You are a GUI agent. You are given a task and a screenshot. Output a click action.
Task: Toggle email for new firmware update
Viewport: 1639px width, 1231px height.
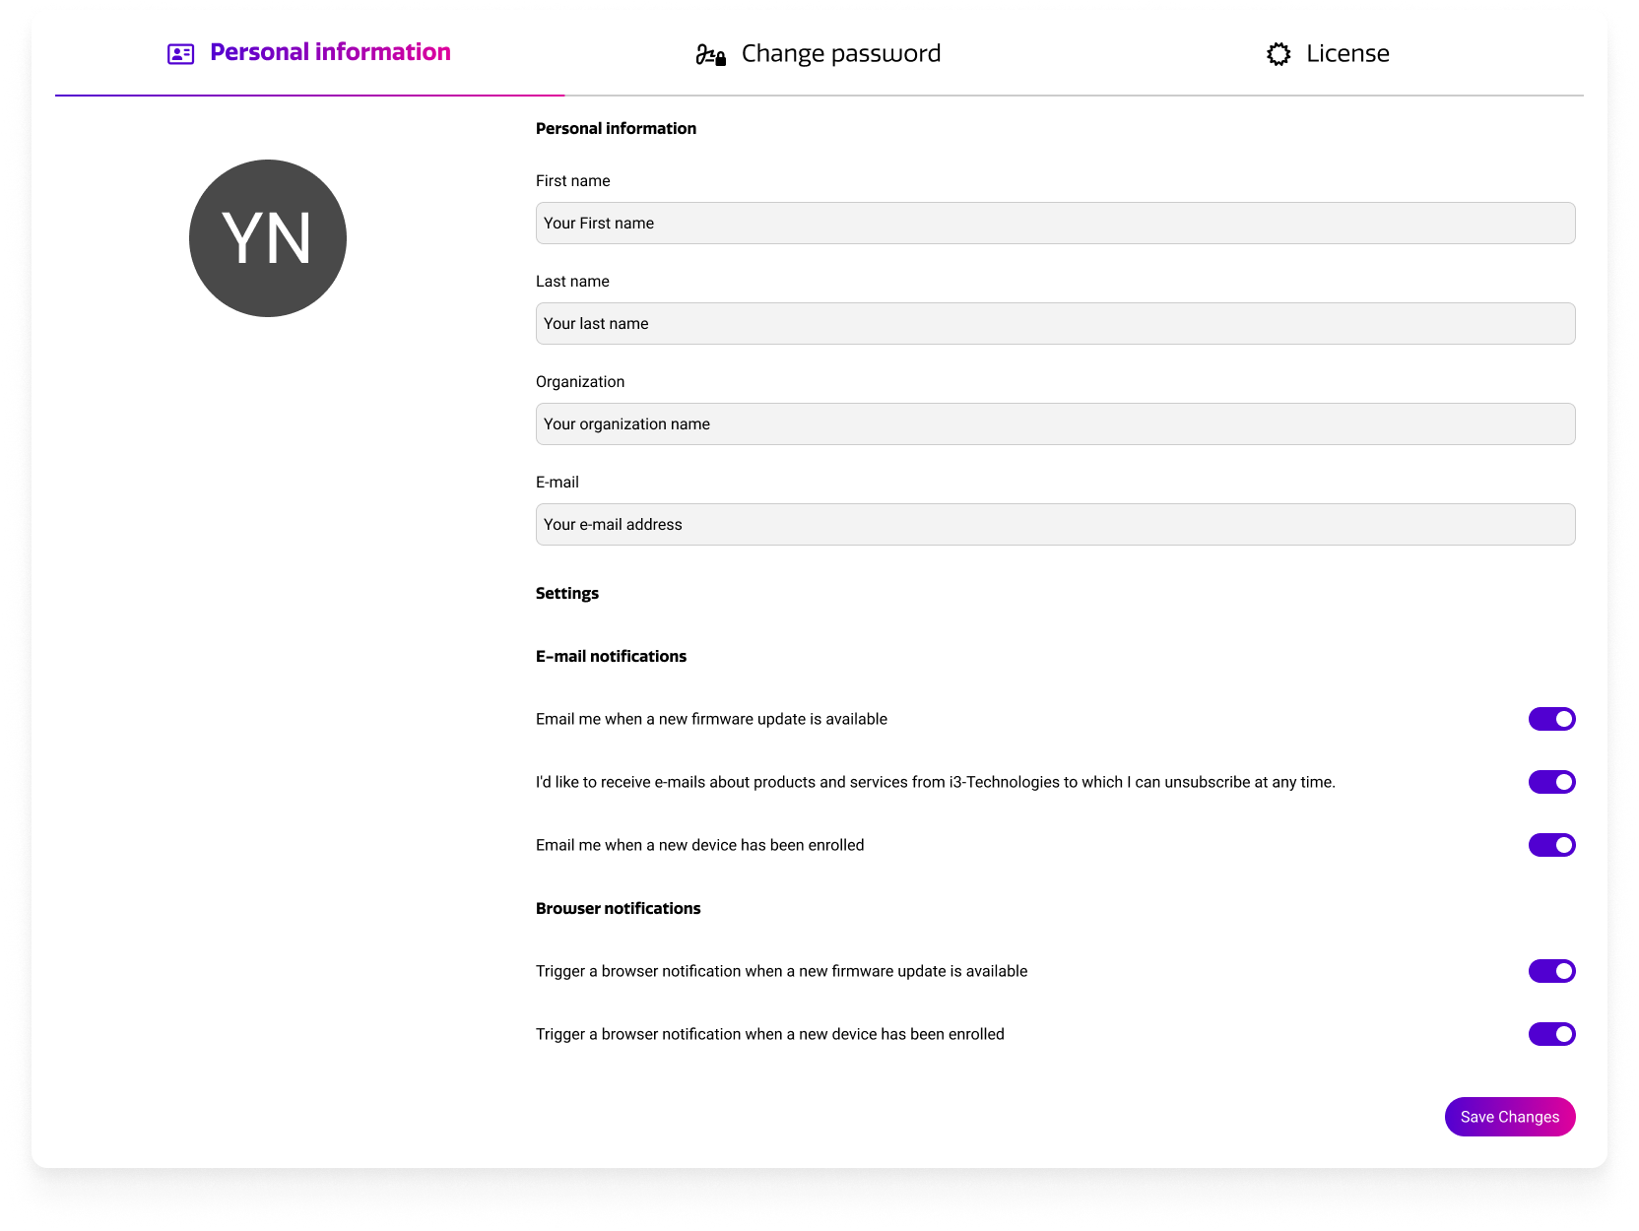[1551, 719]
